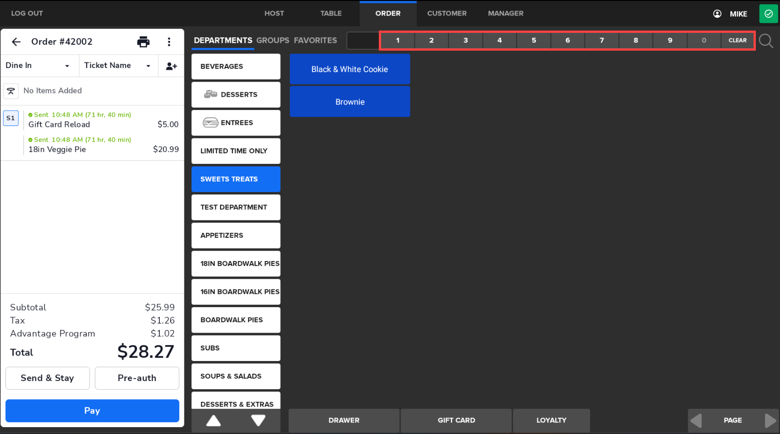The image size is (780, 434).
Task: Tap quantity key 2
Action: click(431, 41)
